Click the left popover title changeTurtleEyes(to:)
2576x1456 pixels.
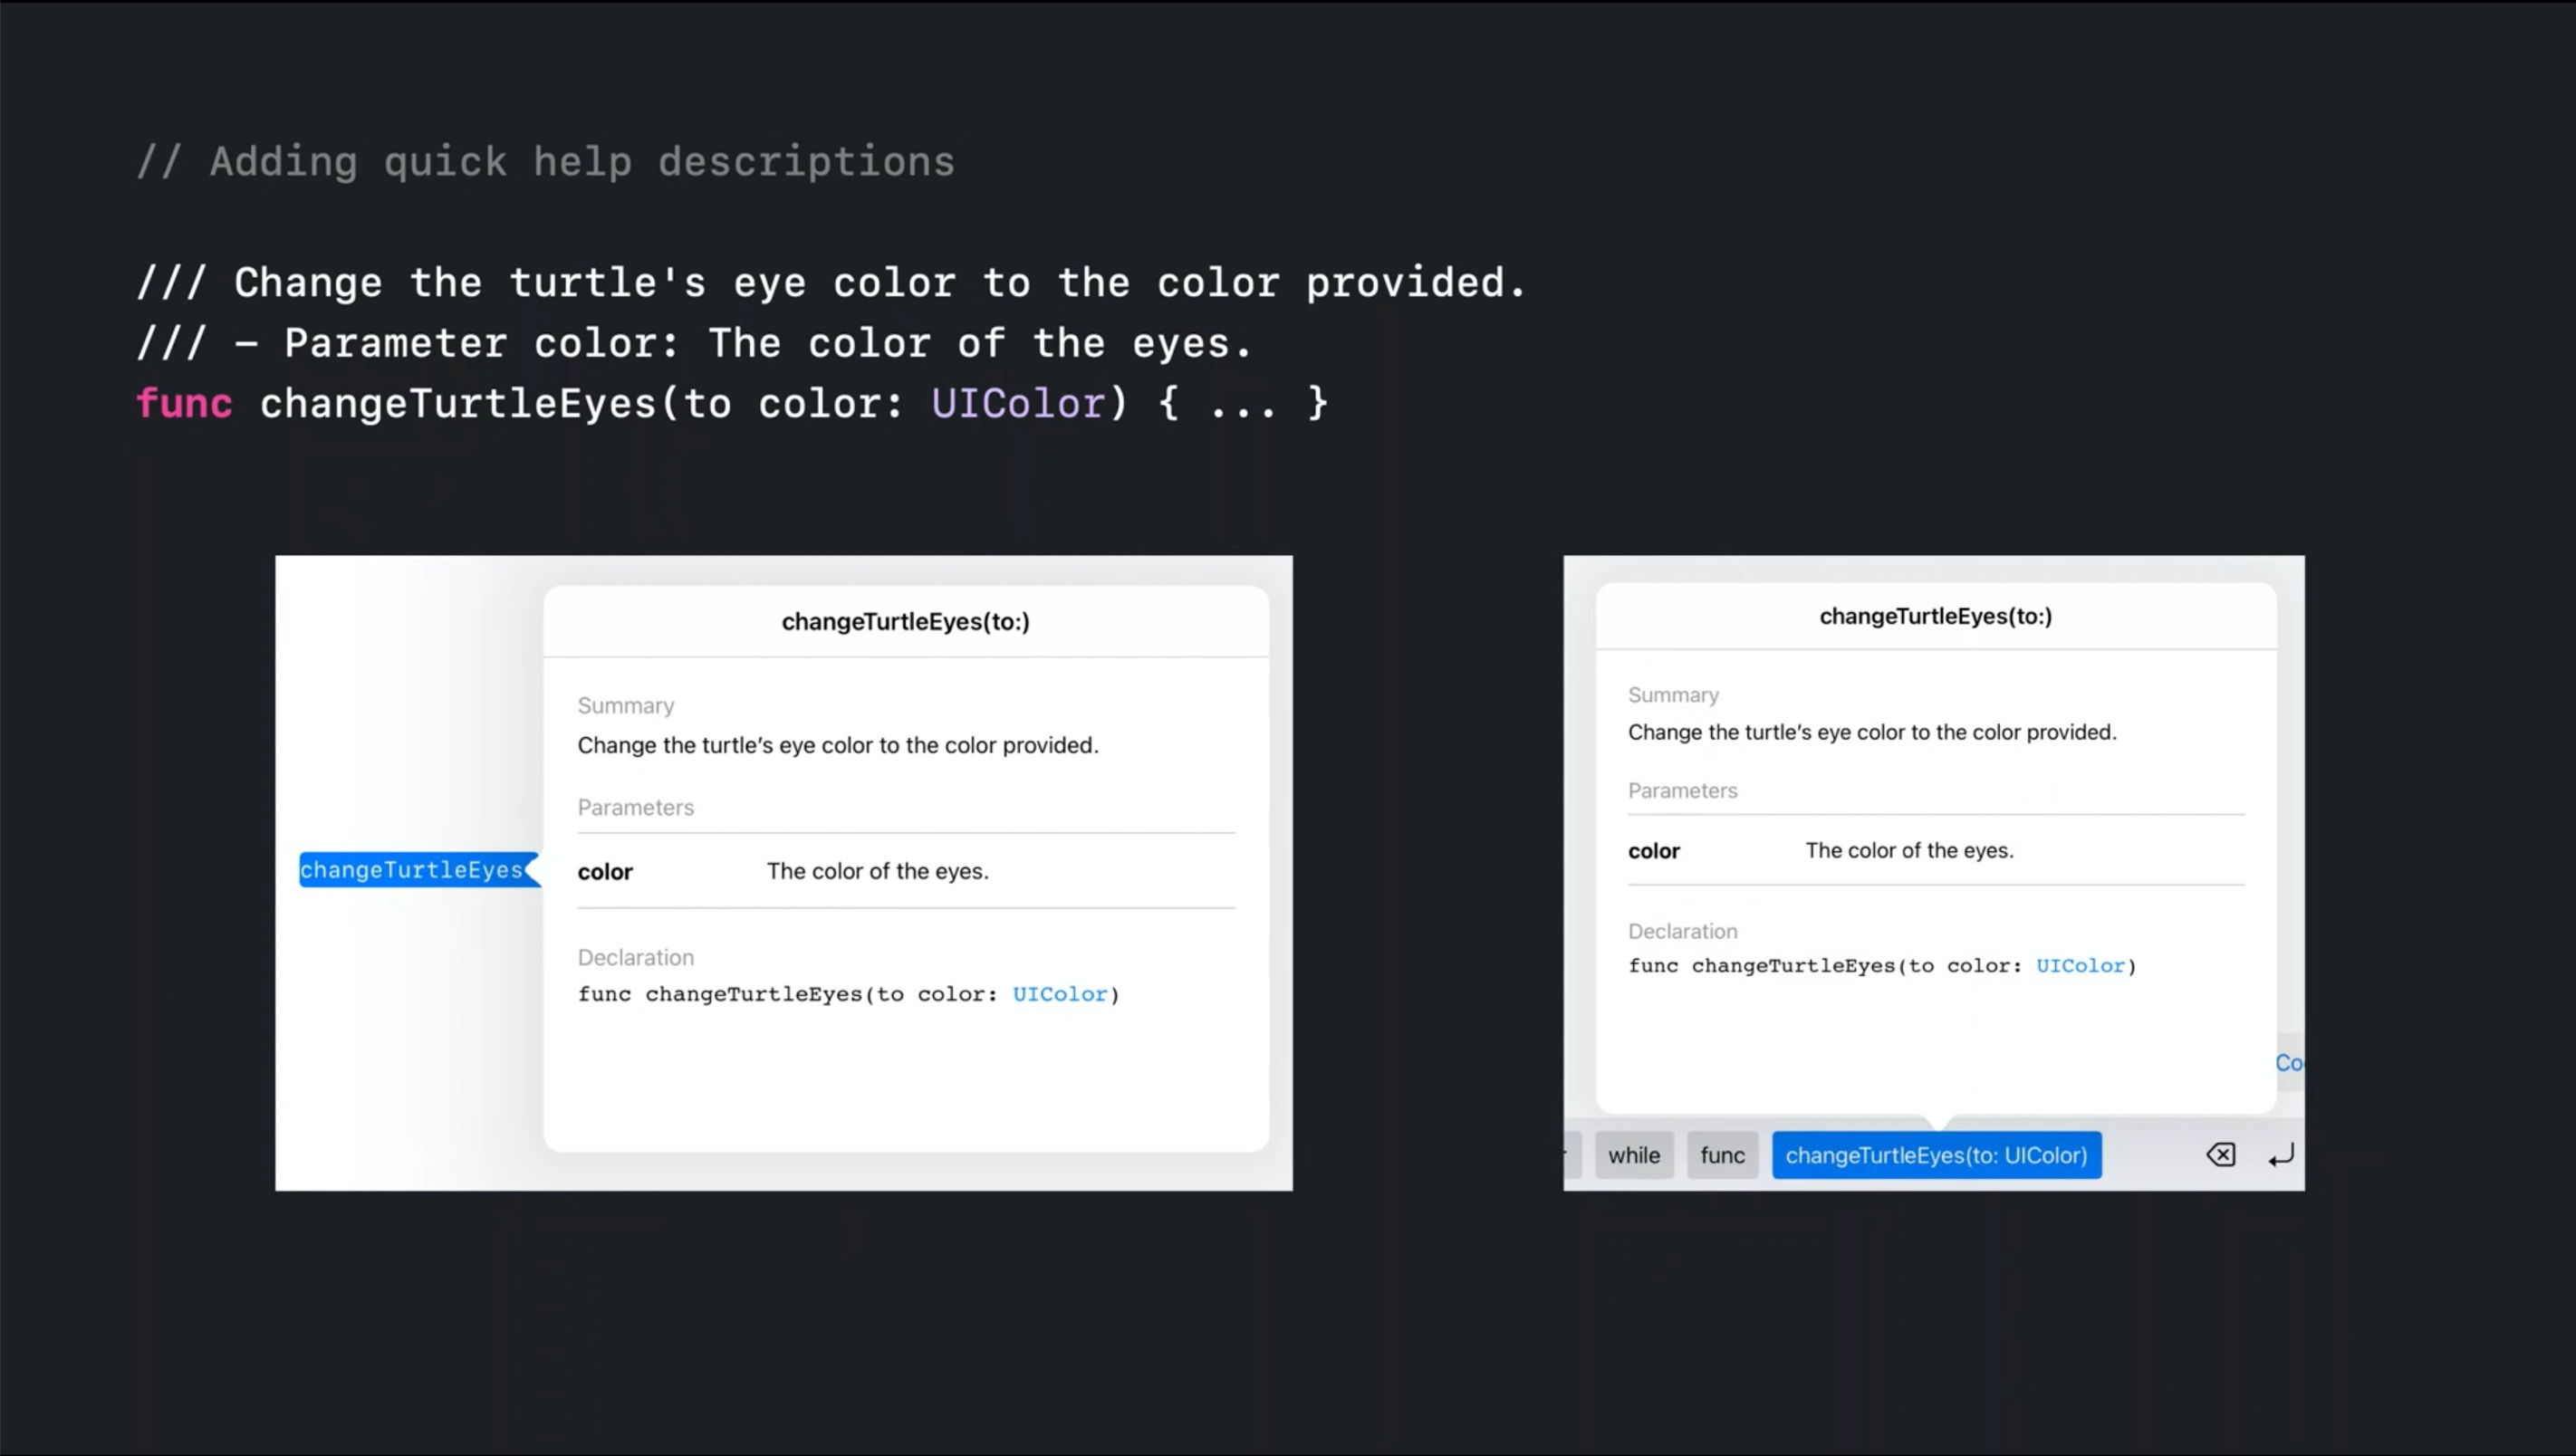point(905,621)
